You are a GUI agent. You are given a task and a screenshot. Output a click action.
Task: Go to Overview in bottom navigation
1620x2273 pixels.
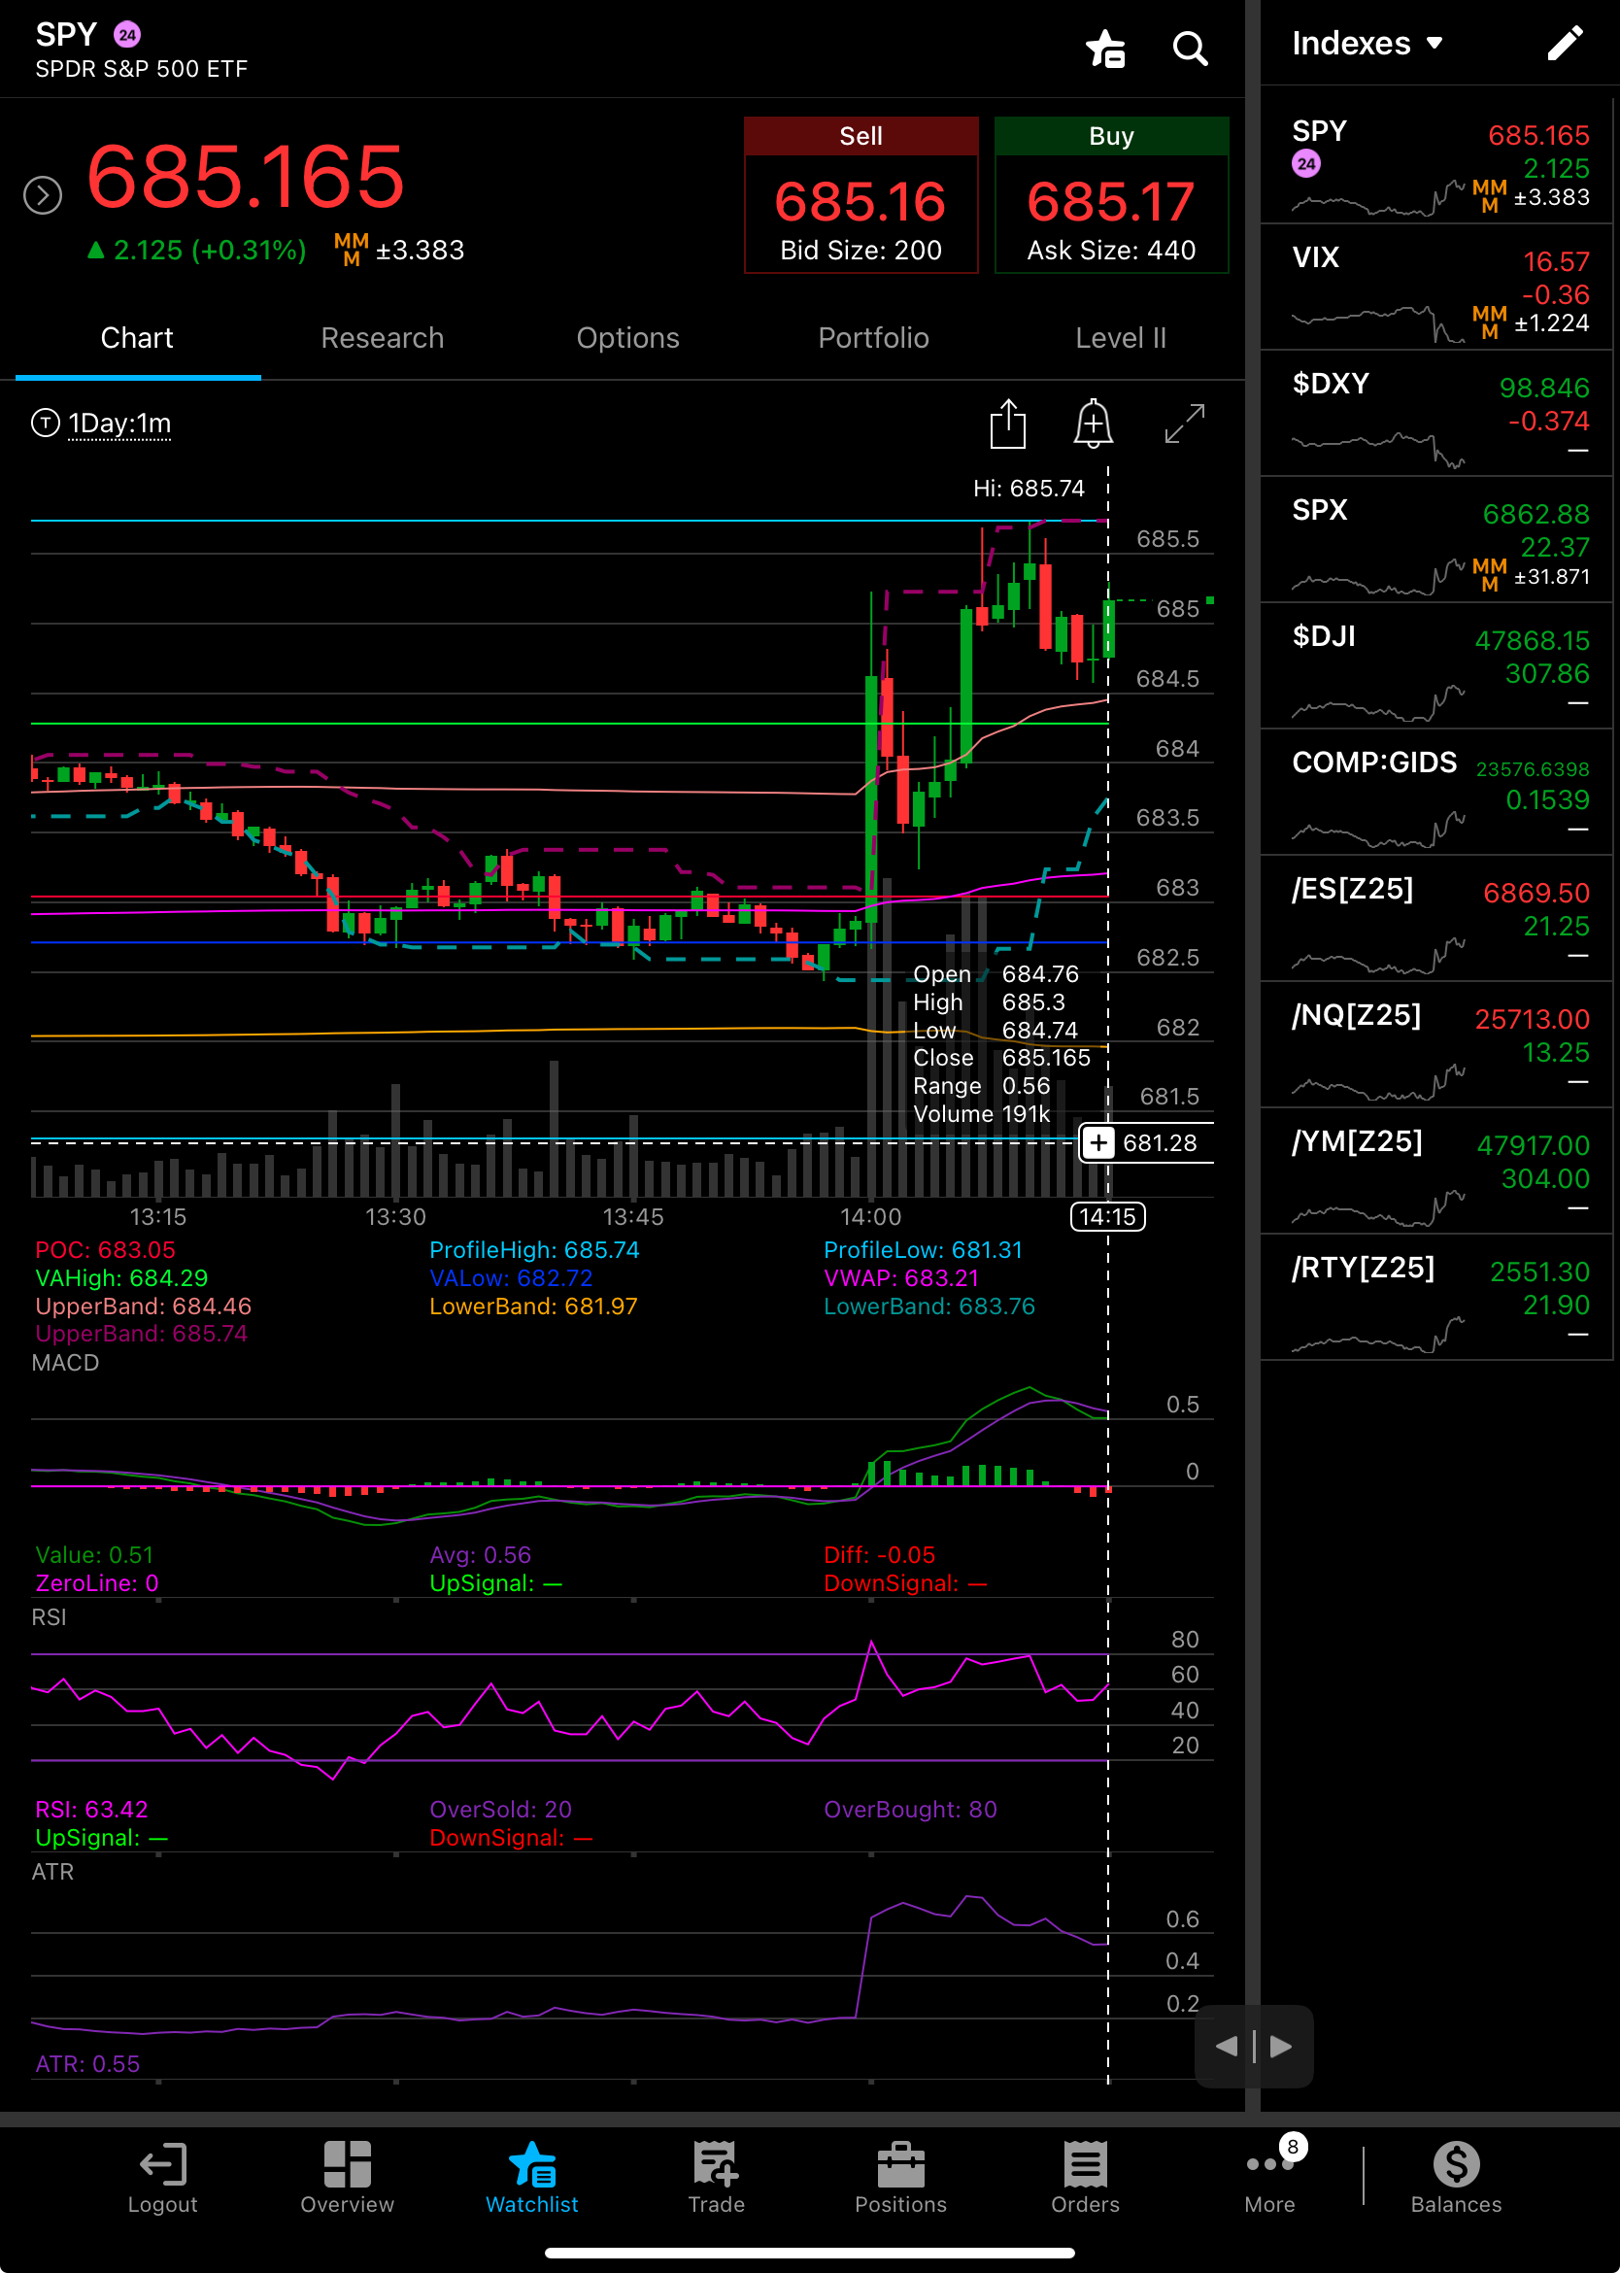pos(347,2177)
